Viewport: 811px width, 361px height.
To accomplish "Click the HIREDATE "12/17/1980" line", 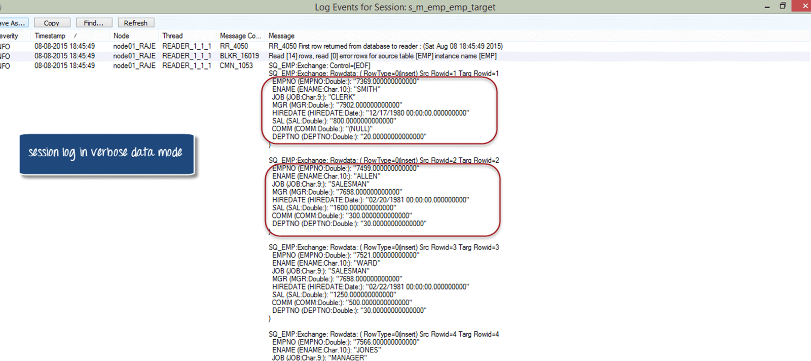I will [371, 113].
